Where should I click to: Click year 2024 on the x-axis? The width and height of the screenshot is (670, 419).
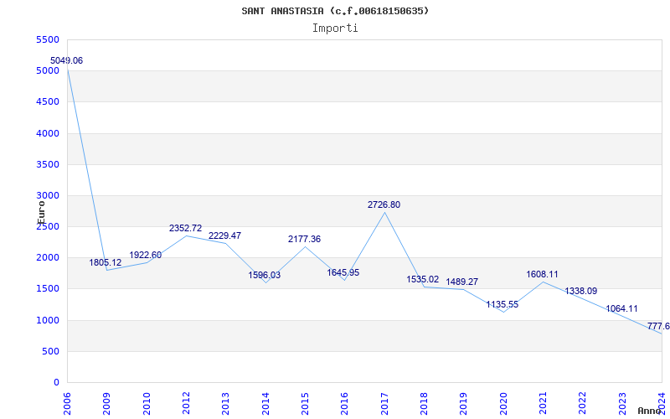662,402
